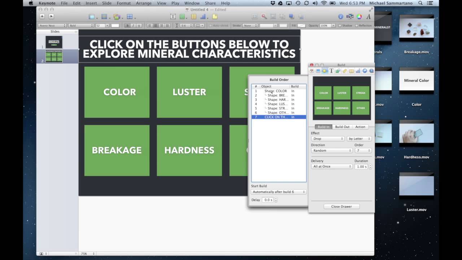
Task: Insert a table from the toolbar
Action: tap(194, 17)
